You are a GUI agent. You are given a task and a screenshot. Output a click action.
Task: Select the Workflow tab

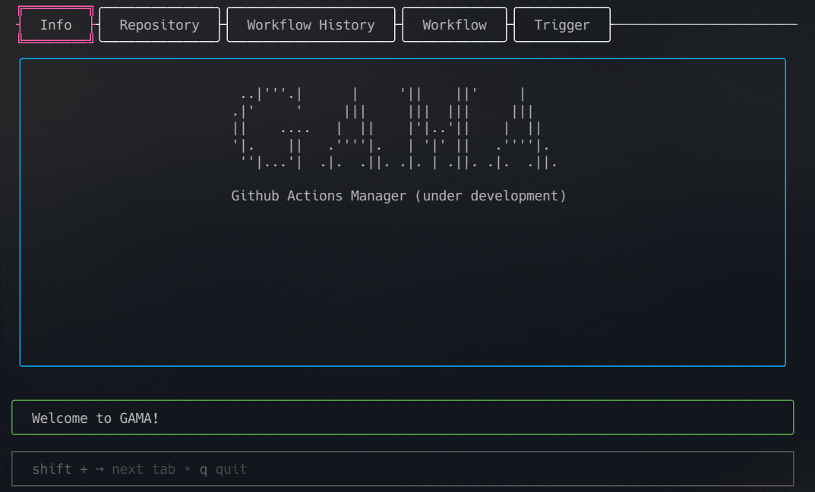(x=453, y=24)
